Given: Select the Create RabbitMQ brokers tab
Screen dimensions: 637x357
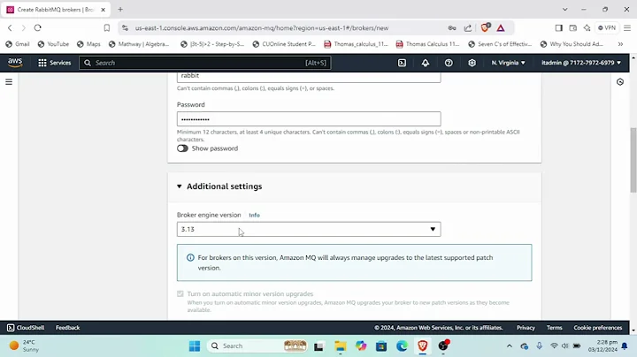Looking at the screenshot, I should click(x=55, y=10).
